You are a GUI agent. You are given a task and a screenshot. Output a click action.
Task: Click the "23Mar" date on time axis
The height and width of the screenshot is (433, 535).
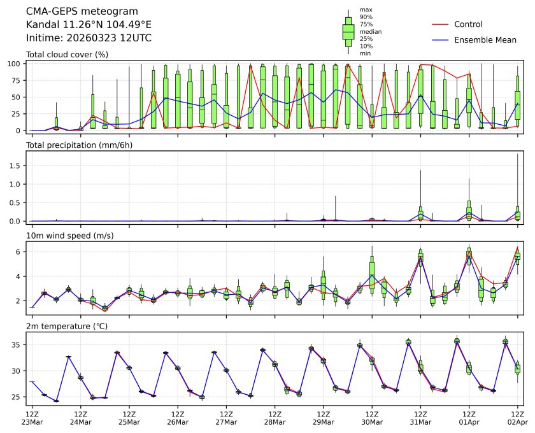tap(32, 422)
